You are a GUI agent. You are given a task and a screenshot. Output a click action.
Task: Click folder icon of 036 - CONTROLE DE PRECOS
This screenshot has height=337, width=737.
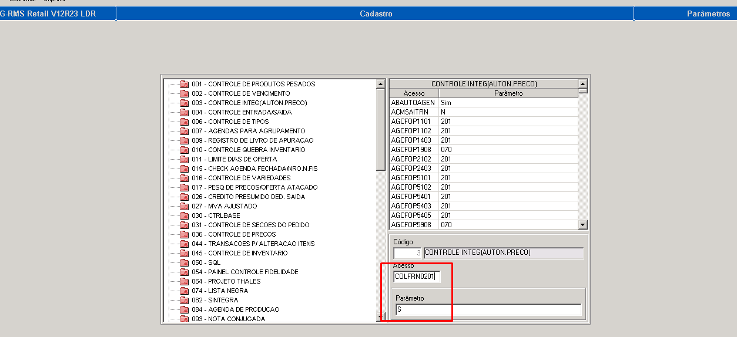(184, 234)
